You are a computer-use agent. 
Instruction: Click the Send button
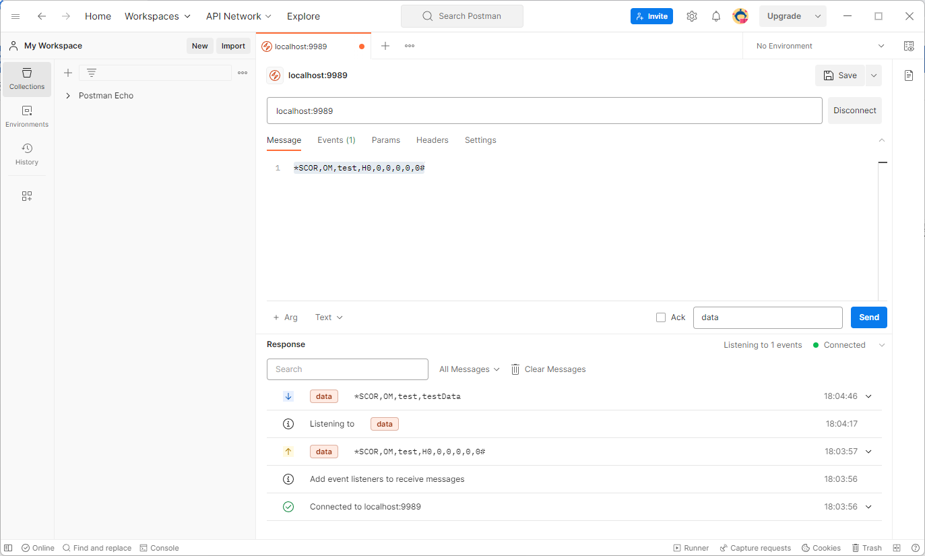(x=869, y=317)
